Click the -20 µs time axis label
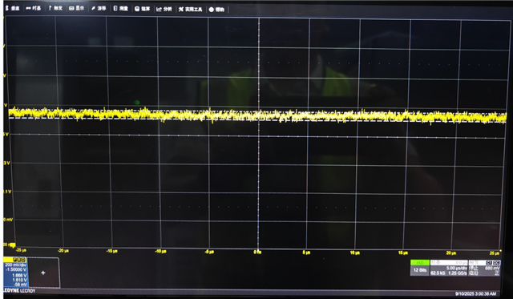513x299 pixels. [63, 251]
